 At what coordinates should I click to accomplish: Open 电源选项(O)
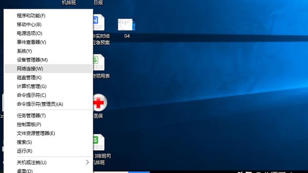click(x=48, y=33)
